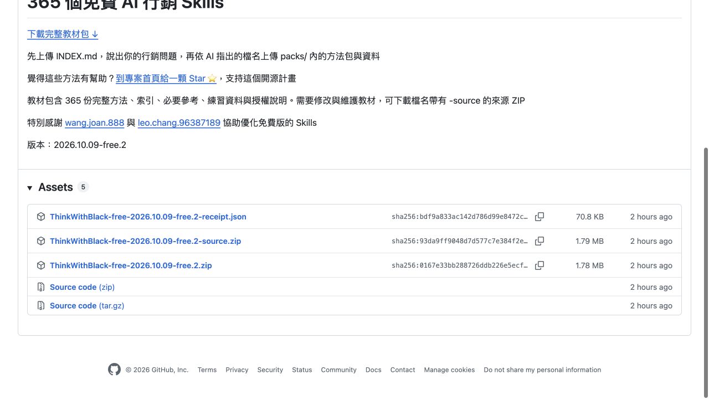Open Community in the footer
Screen dimensions: 709x399
tap(339, 370)
